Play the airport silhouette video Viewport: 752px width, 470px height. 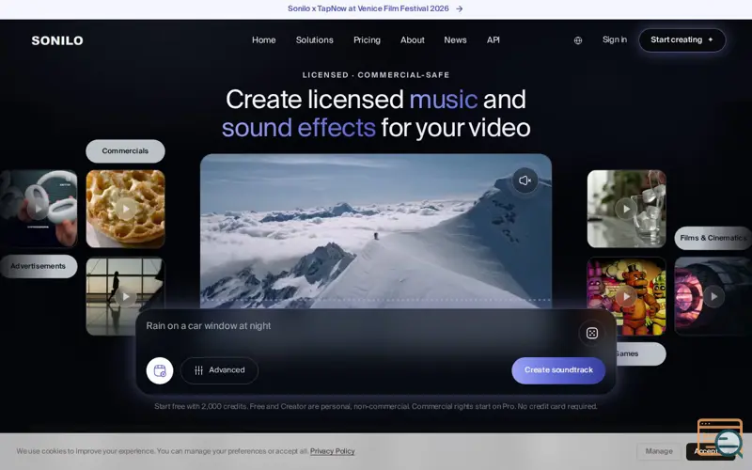click(x=126, y=296)
